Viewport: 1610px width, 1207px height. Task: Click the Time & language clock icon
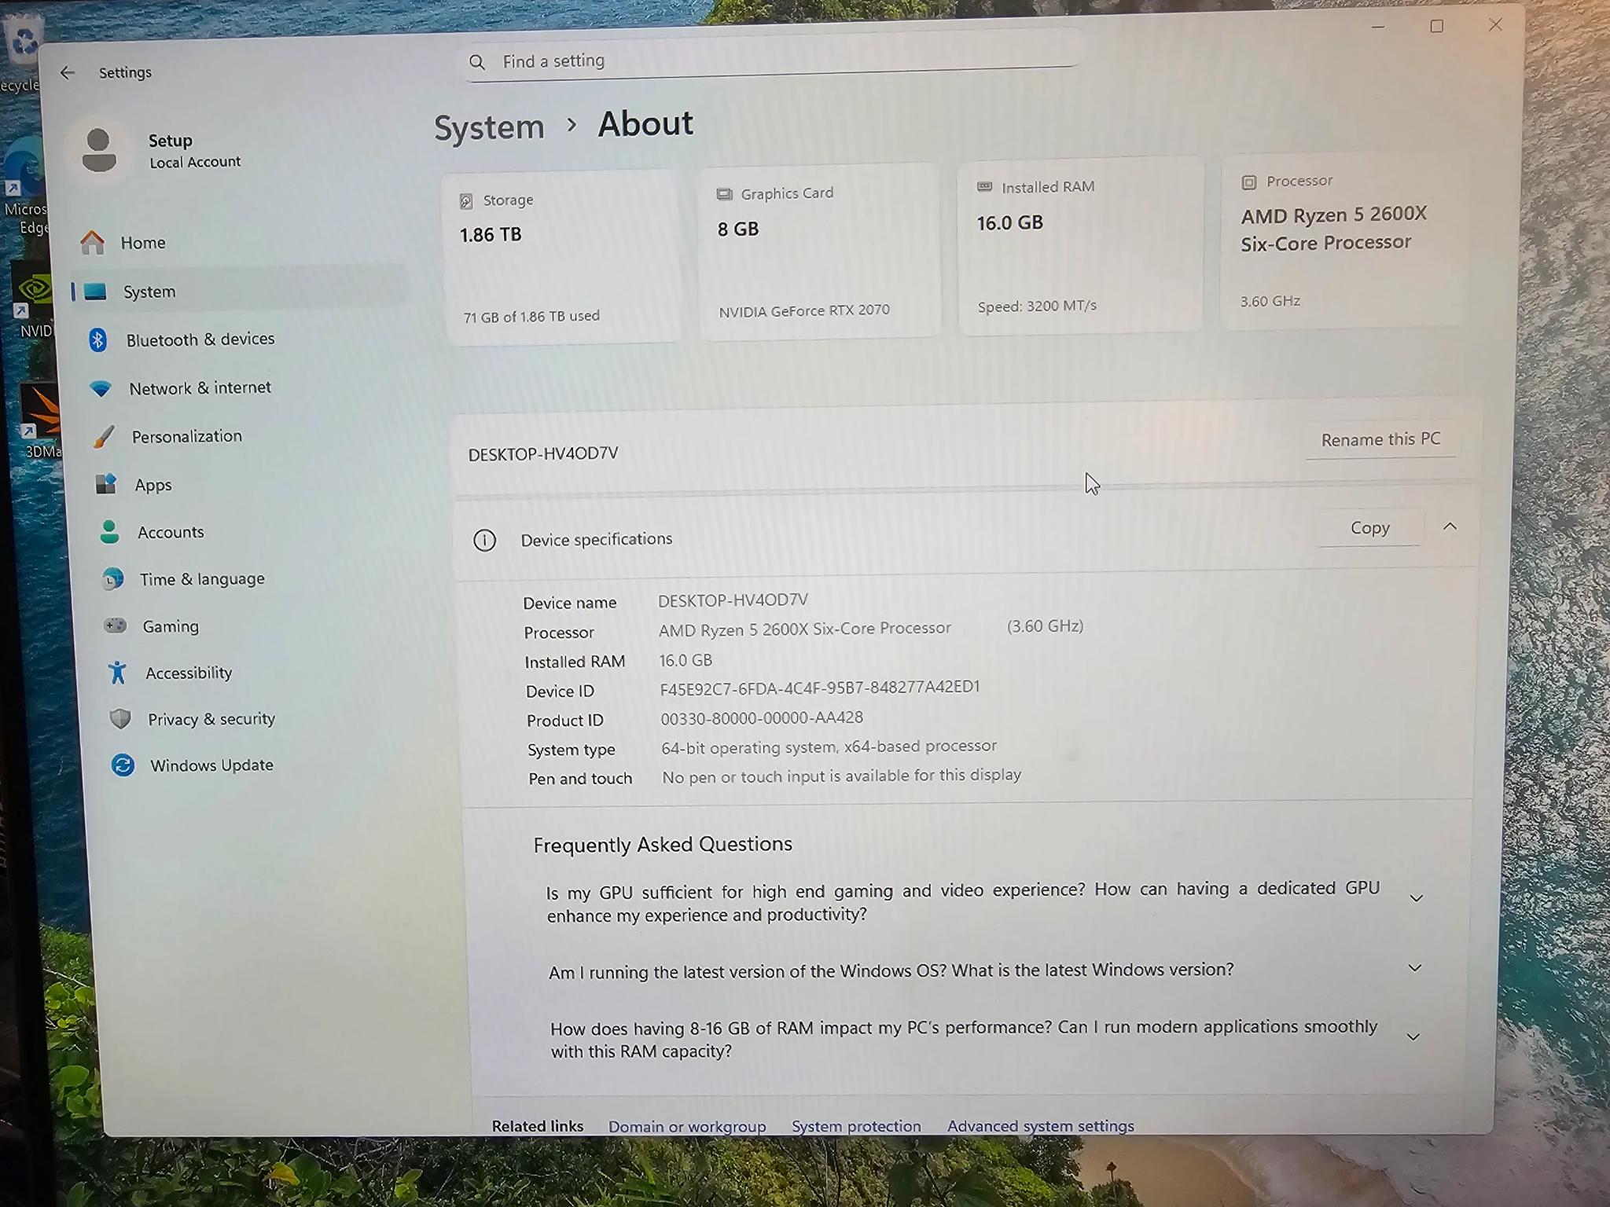click(112, 579)
